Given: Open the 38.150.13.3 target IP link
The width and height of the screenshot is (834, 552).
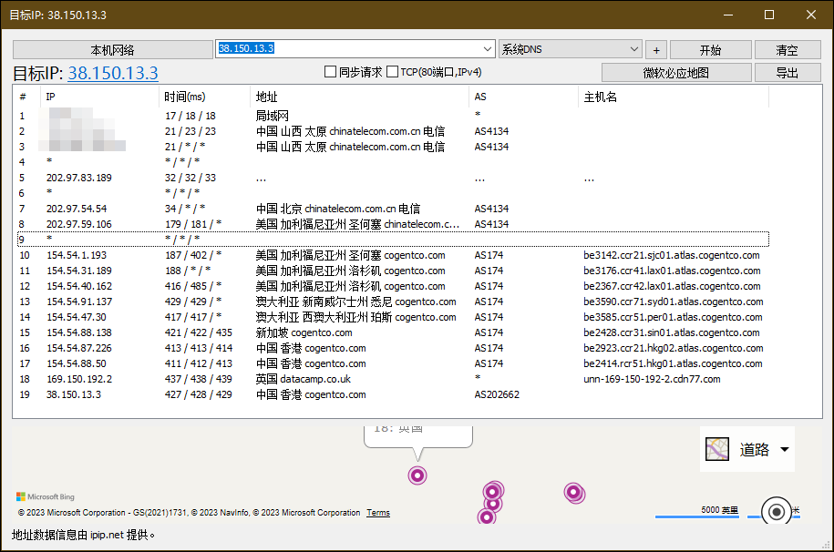Looking at the screenshot, I should pos(113,73).
